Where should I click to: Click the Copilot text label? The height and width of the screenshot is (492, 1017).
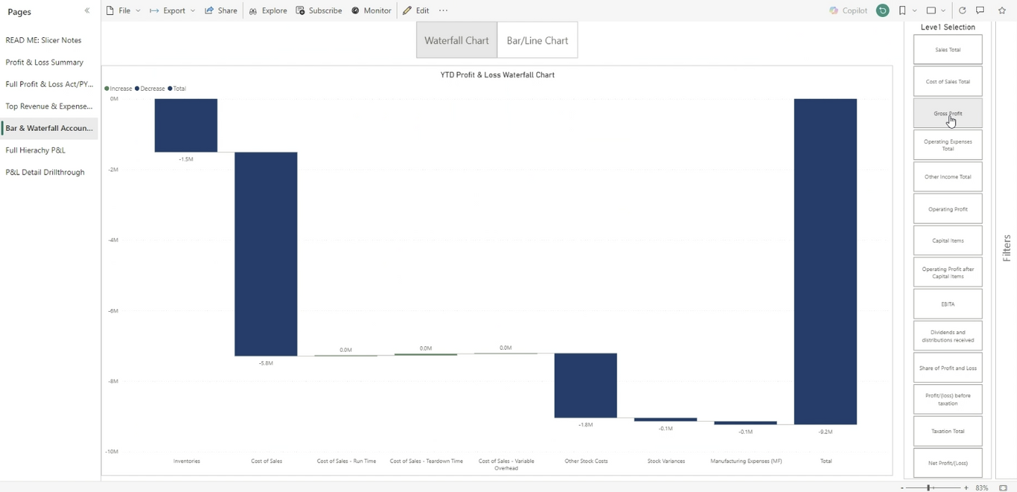(855, 11)
